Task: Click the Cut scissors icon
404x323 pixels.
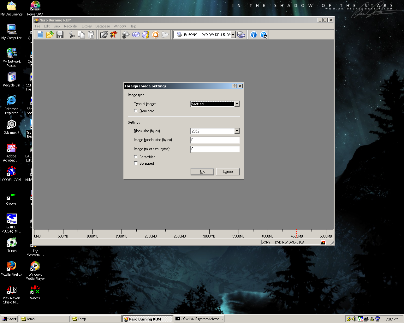Action: point(72,35)
